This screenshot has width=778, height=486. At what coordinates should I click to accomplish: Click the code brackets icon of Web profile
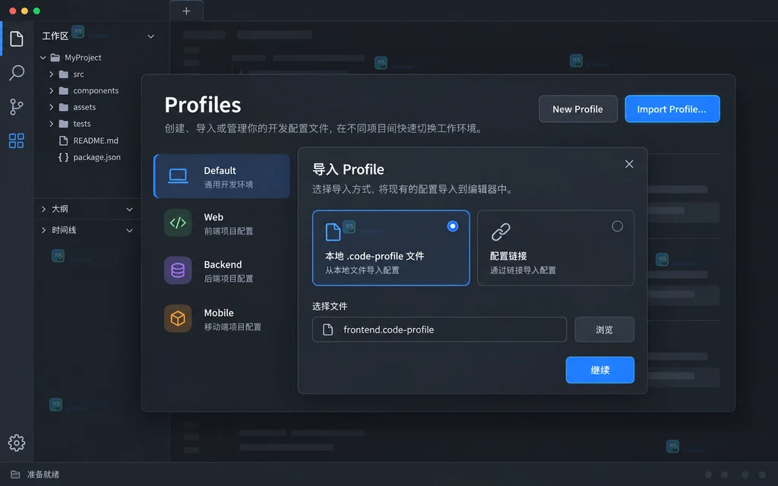[178, 223]
